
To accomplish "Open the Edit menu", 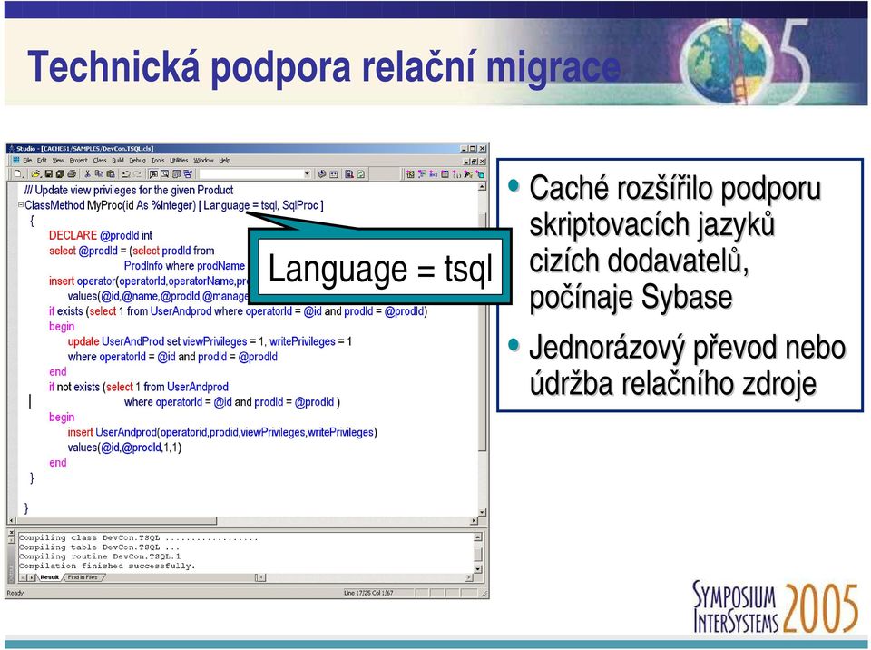I will click(42, 160).
